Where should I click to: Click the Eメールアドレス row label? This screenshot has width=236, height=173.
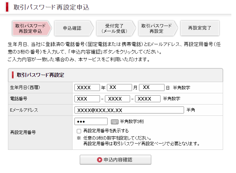[24, 110]
